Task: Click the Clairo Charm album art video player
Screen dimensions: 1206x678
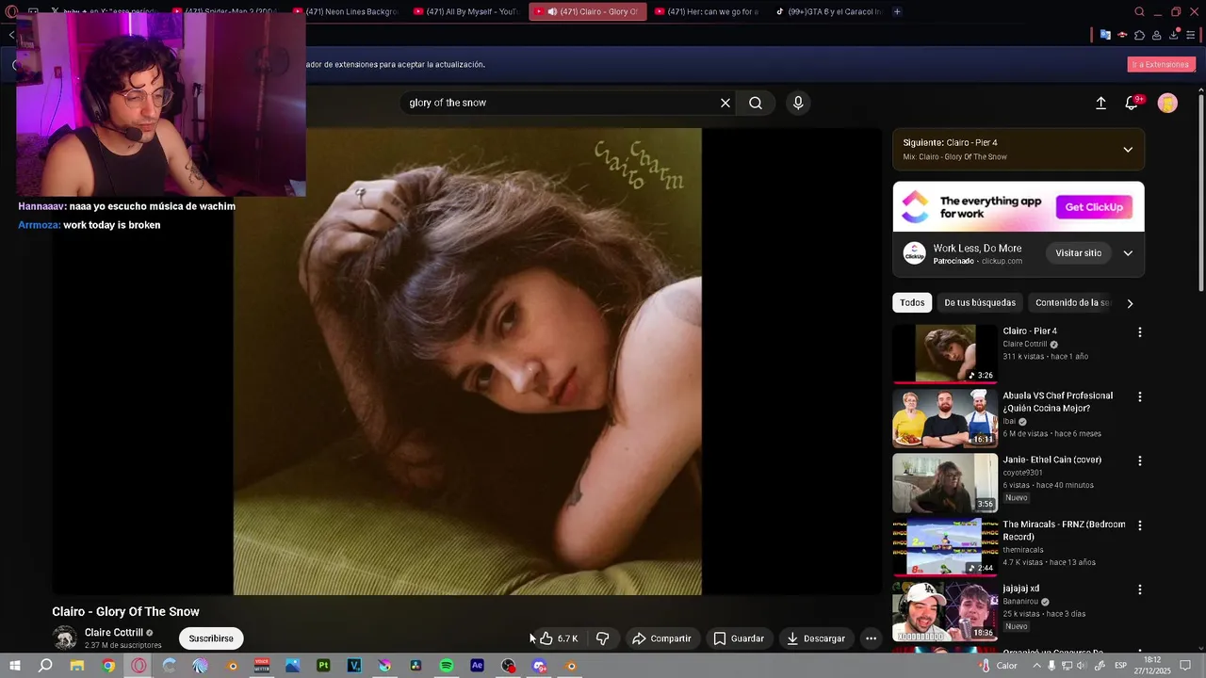Action: (x=467, y=362)
